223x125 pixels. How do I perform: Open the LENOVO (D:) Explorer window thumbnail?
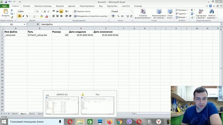62,105
